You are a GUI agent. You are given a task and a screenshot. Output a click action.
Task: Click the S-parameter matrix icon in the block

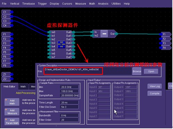61,45
